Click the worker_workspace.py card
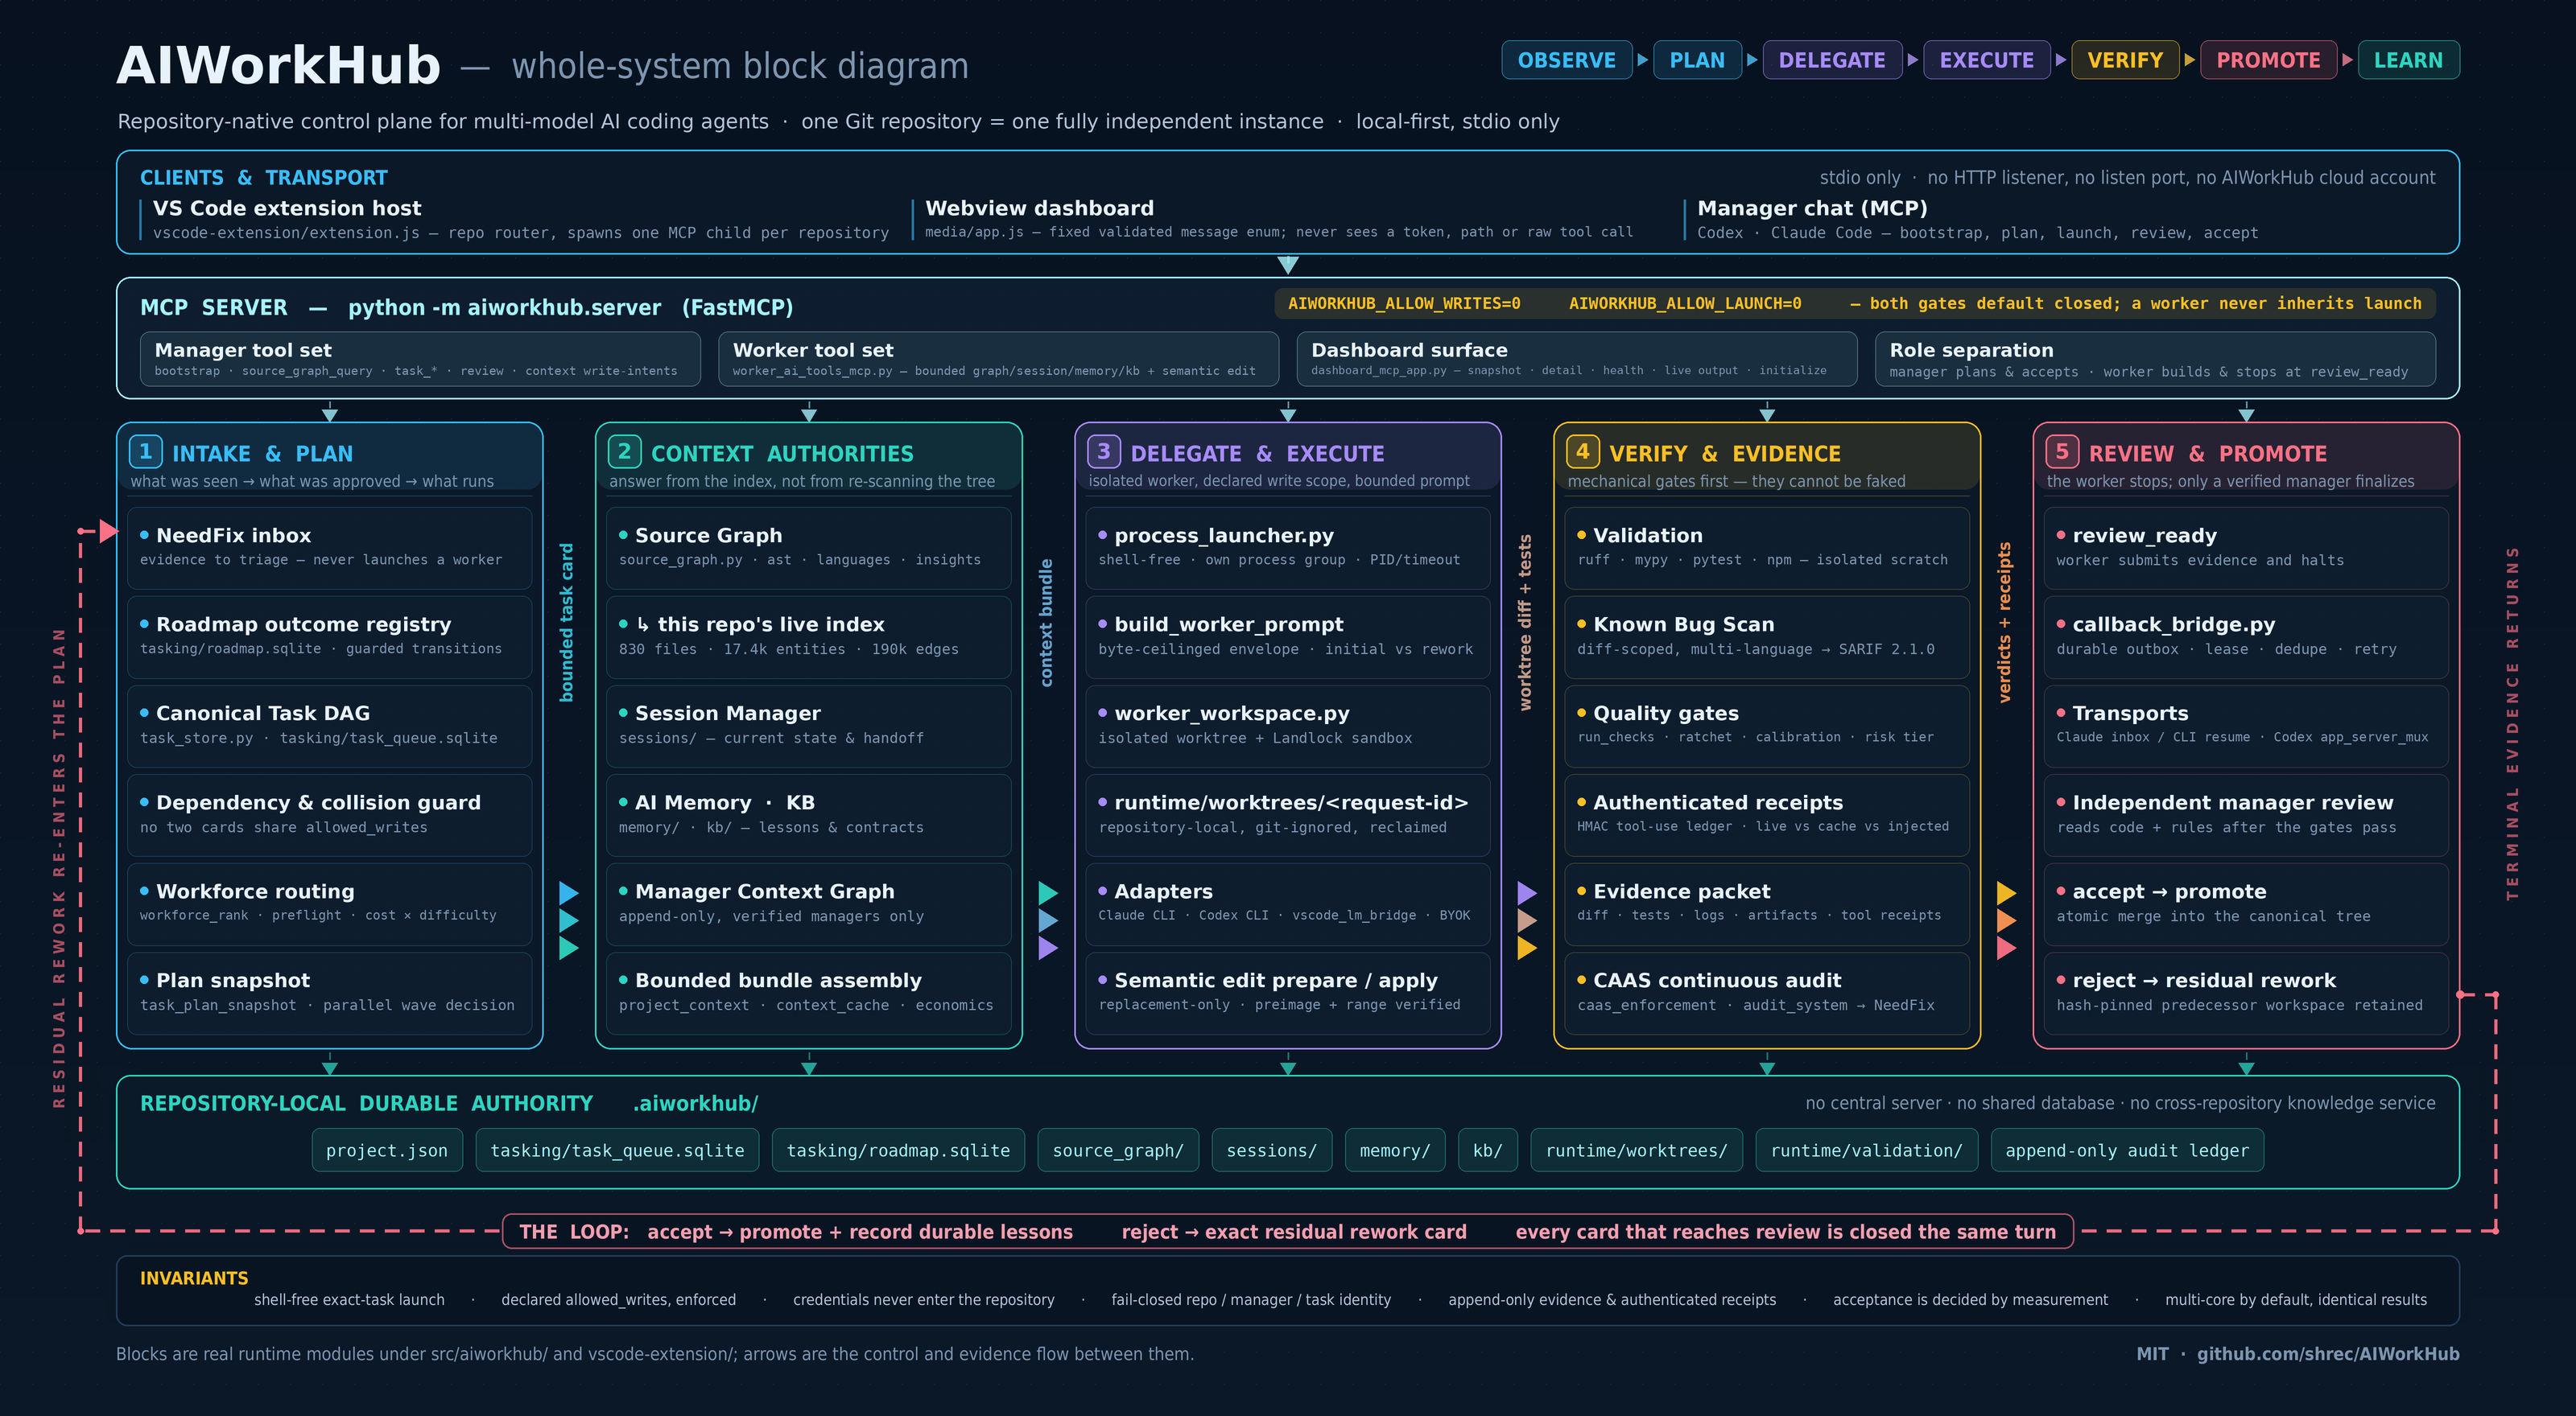2576x1416 pixels. coord(1288,726)
